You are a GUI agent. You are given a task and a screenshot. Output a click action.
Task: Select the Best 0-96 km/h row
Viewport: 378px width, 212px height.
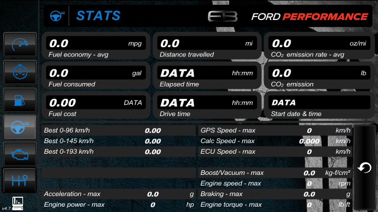click(x=119, y=130)
